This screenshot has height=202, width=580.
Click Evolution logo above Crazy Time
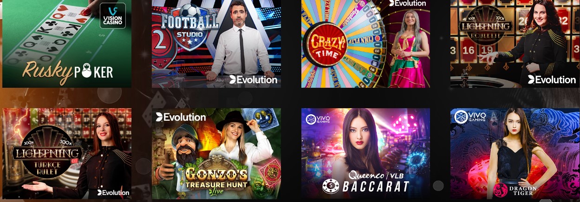tap(407, 3)
